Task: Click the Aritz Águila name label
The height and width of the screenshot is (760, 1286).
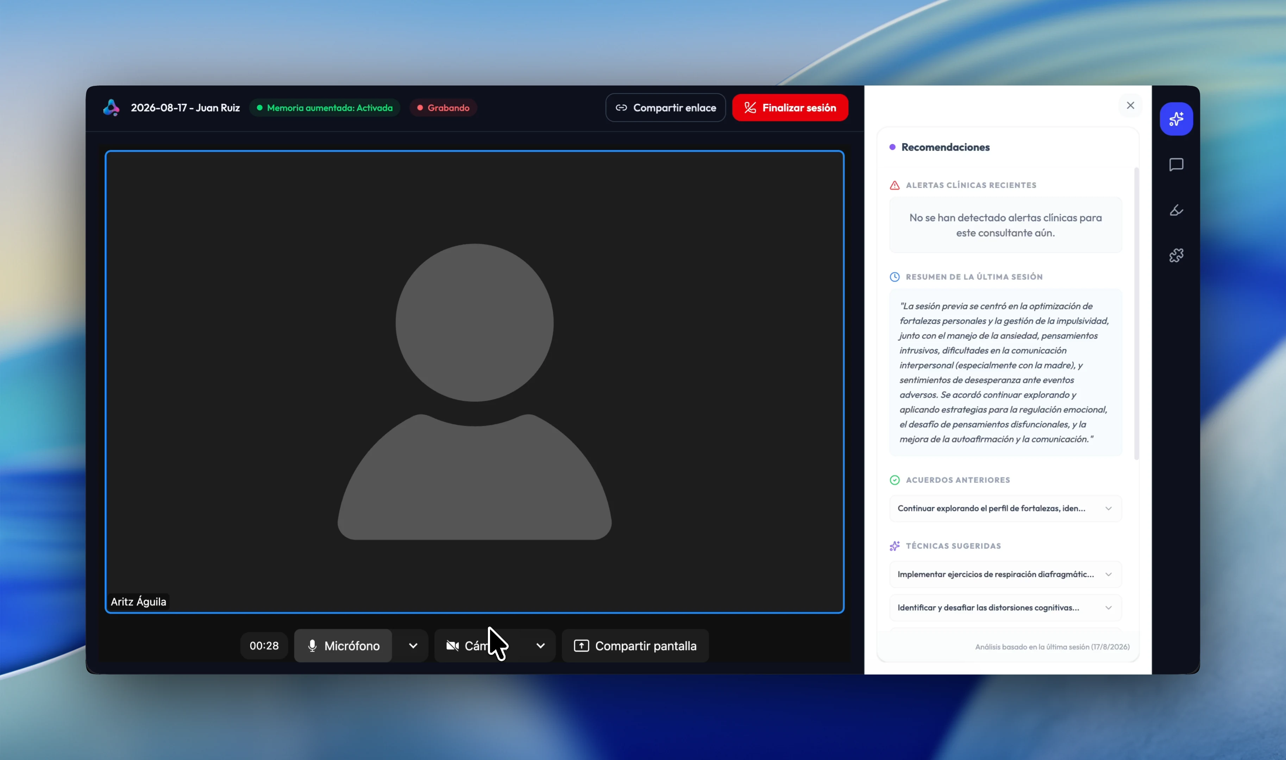Action: click(138, 602)
